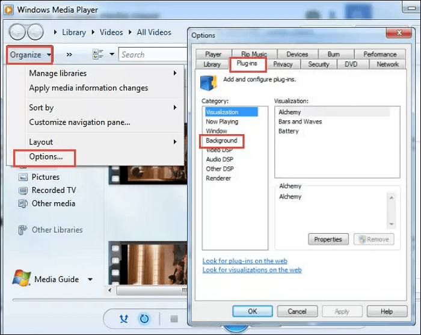Expand the arrow before Library breadcrumb
This screenshot has height=335, width=421.
point(55,32)
